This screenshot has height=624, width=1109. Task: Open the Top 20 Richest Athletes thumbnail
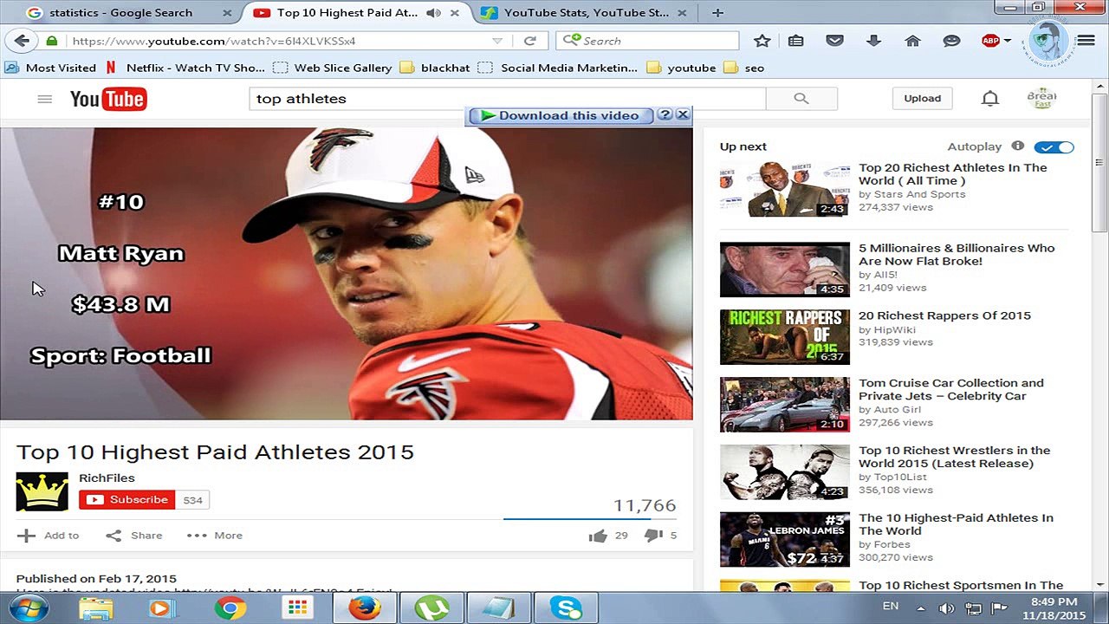785,189
